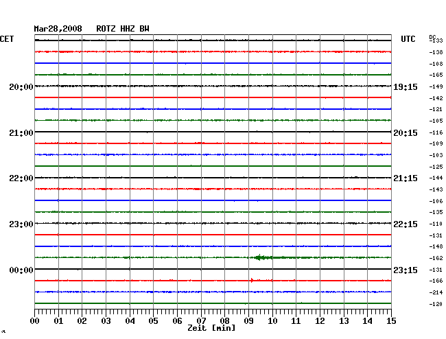446x339 pixels.
Task: Select the DC offset value -166
Action: [436, 281]
